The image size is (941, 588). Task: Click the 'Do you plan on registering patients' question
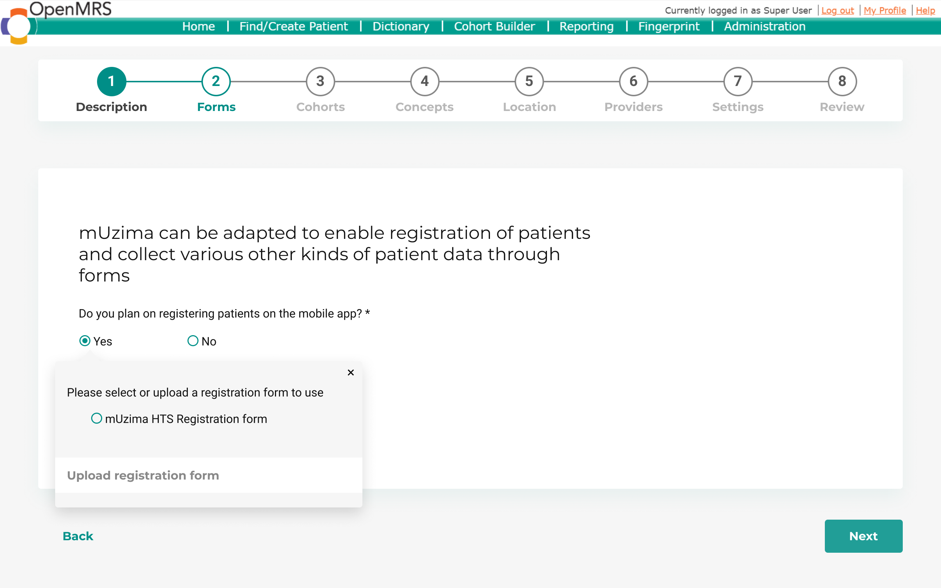pos(224,313)
